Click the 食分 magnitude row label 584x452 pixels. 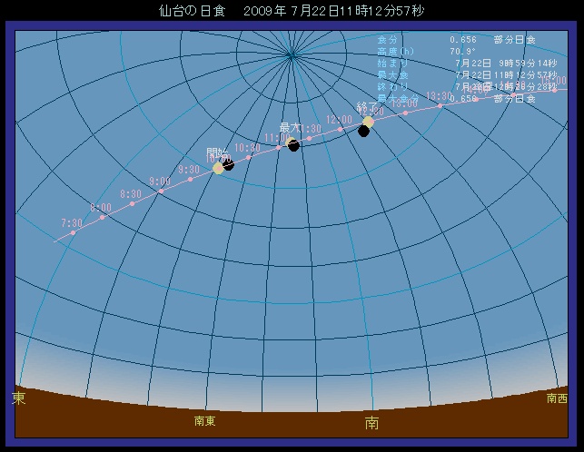(x=387, y=40)
